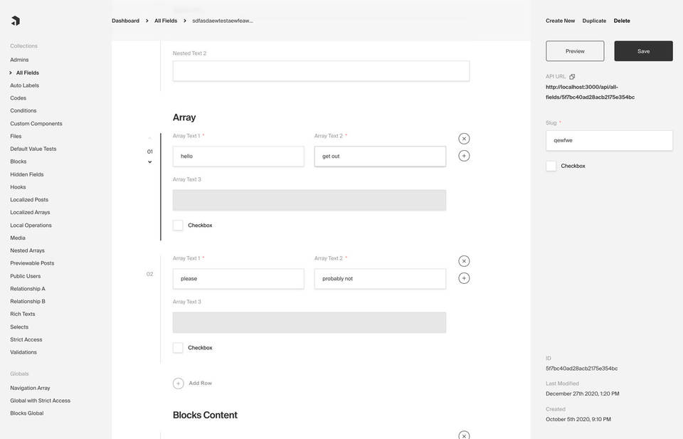Go to All Fields breadcrumb
Viewport: 683px width, 439px height.
166,21
